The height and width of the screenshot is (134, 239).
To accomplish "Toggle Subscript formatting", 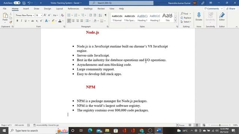I will click(x=37, y=21).
